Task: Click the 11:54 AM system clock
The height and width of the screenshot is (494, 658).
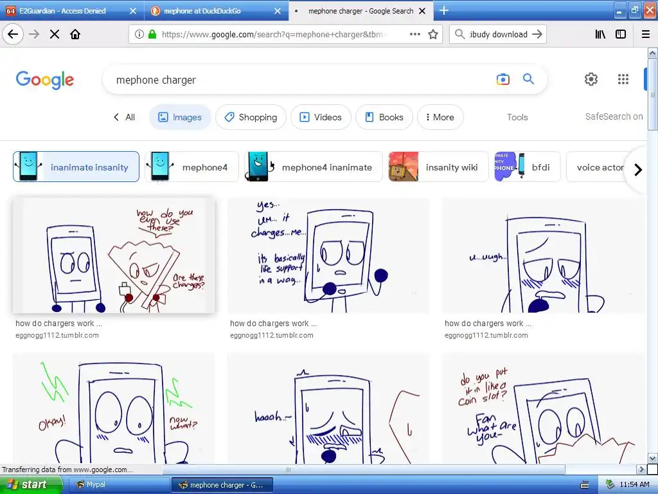Action: [x=634, y=484]
